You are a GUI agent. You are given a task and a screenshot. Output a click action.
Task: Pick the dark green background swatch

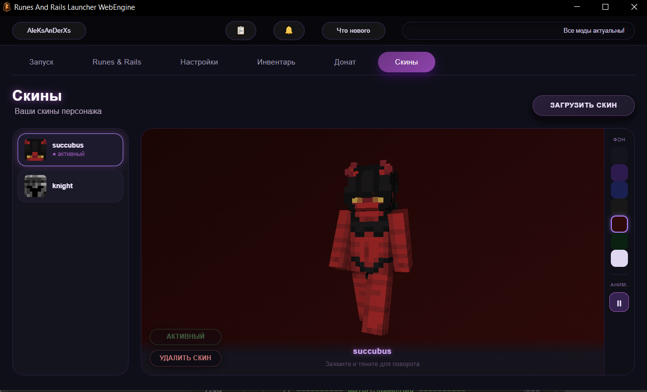pyautogui.click(x=619, y=241)
